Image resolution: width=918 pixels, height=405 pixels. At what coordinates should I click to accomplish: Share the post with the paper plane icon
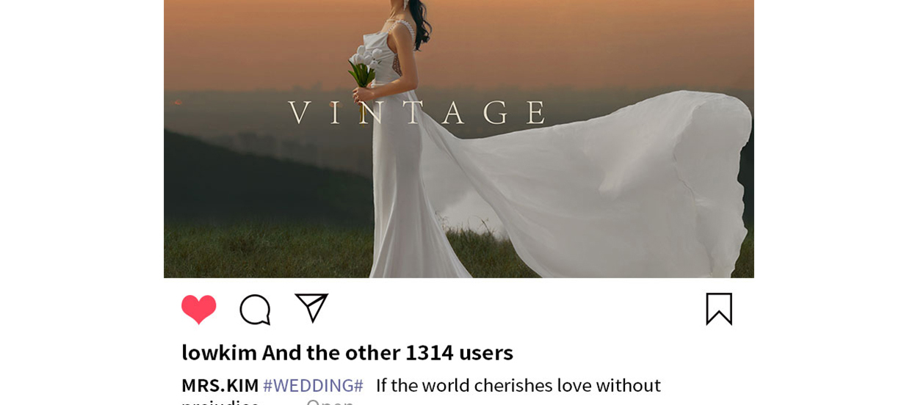tap(311, 308)
